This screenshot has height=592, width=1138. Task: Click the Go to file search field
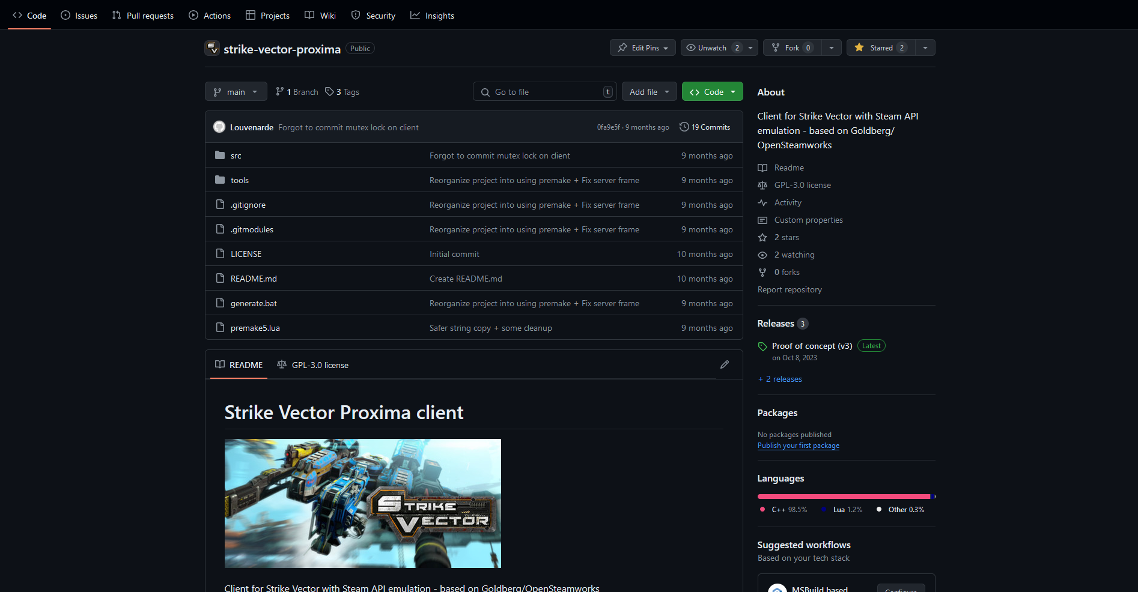[544, 91]
